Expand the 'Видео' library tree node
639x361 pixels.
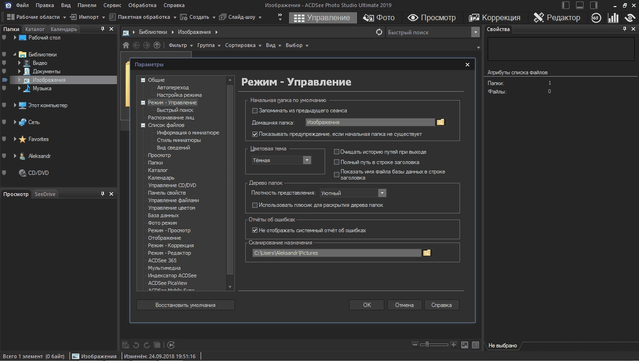(19, 63)
